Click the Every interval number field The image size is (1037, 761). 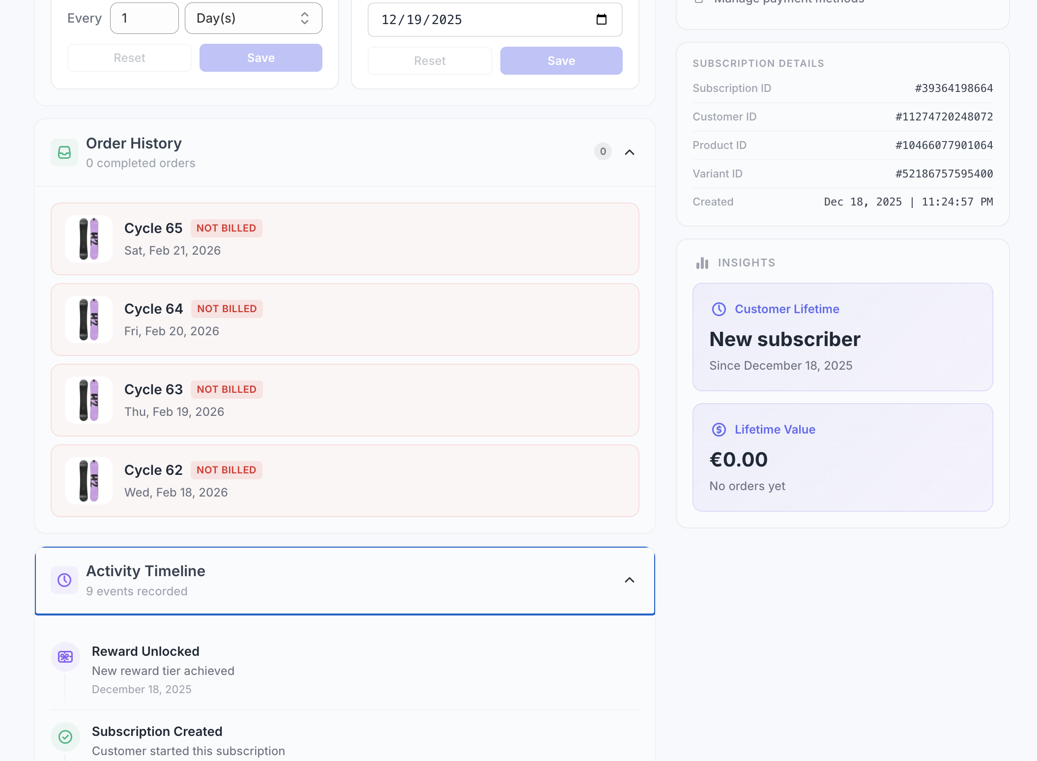(144, 18)
